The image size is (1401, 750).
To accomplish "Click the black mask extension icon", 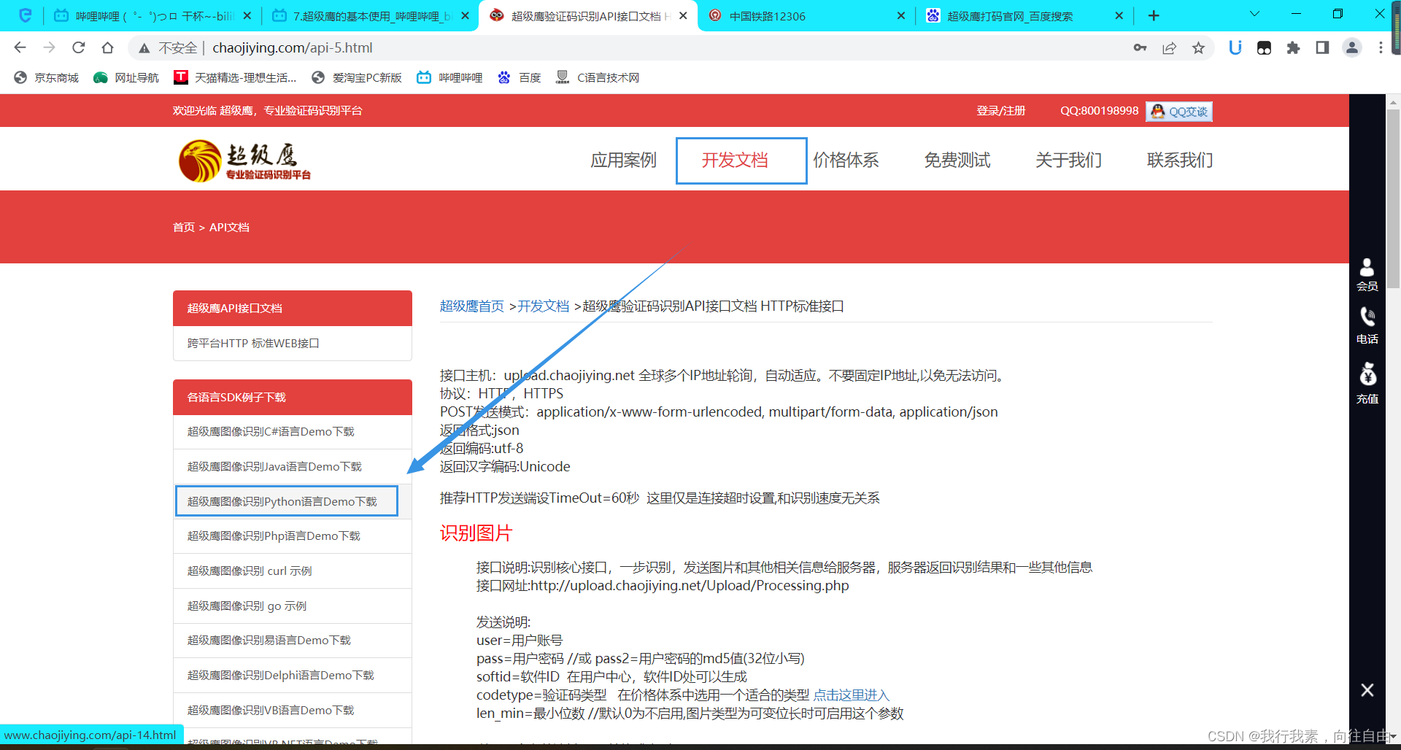I will point(1264,47).
